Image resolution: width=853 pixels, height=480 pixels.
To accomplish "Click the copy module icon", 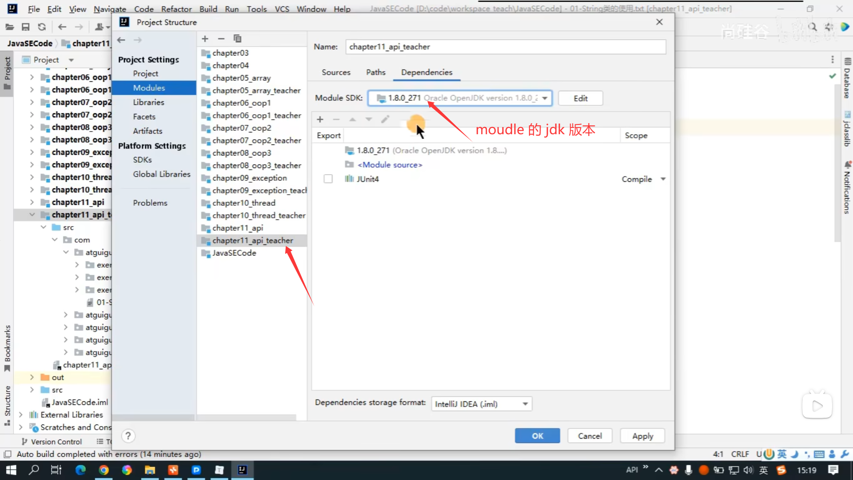I will click(237, 39).
